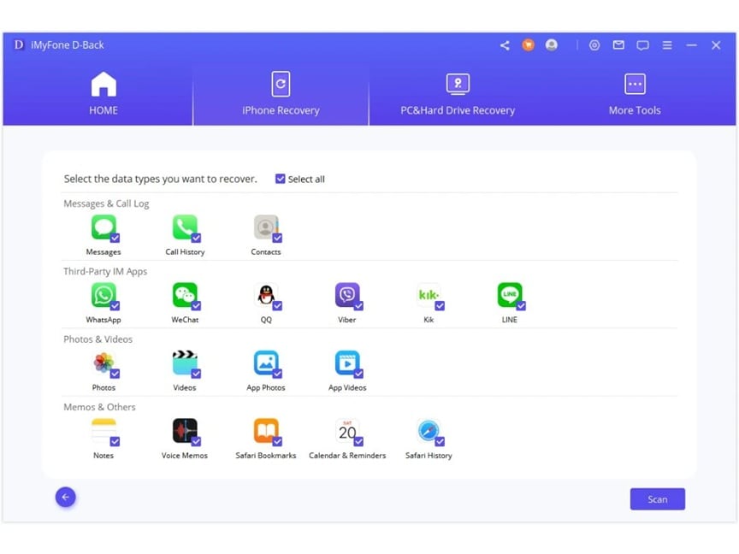Uncheck the Notes checkbox
Image resolution: width=739 pixels, height=554 pixels.
115,441
